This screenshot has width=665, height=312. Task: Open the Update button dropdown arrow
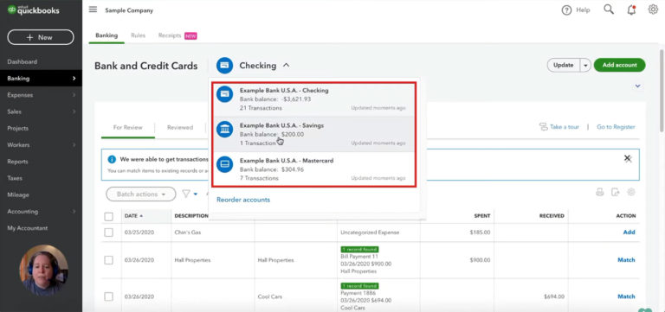(x=585, y=66)
